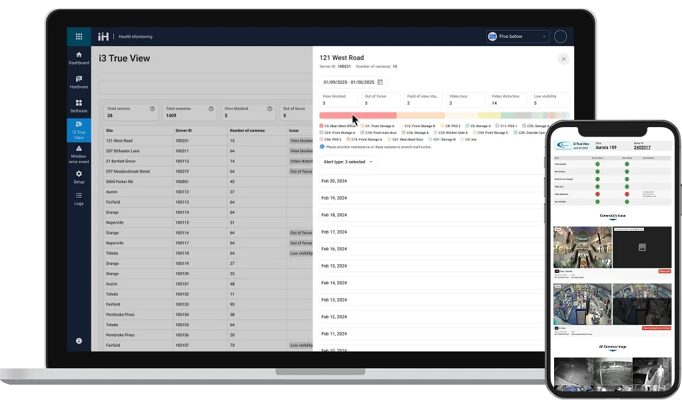
Task: Open the Logs section
Action: click(79, 198)
